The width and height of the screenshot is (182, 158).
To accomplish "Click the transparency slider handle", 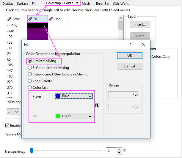I will click(32, 151).
